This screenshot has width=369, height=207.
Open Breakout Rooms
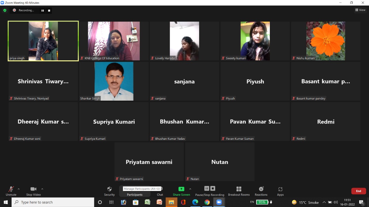(239, 191)
